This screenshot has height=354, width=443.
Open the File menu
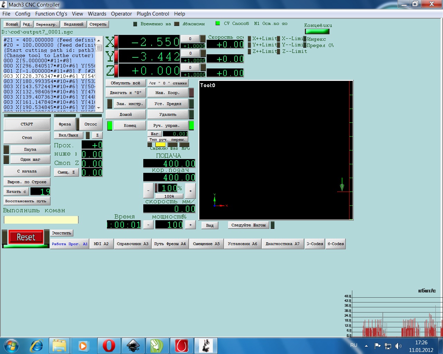[x=6, y=14]
